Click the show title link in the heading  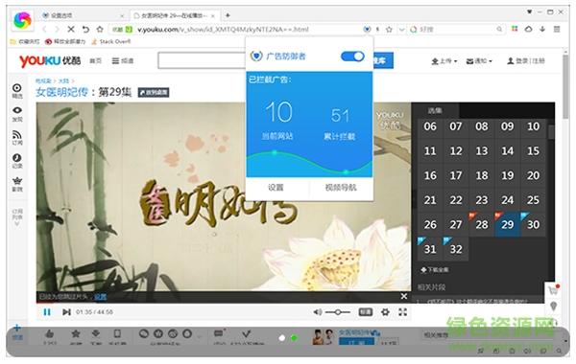(x=62, y=92)
